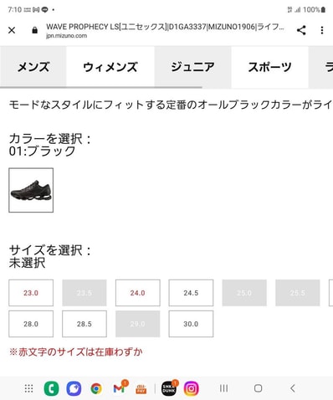Select the メンズ tab
This screenshot has height=400, width=333.
33,67
